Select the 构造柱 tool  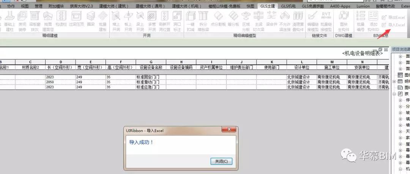pyautogui.click(x=61, y=19)
